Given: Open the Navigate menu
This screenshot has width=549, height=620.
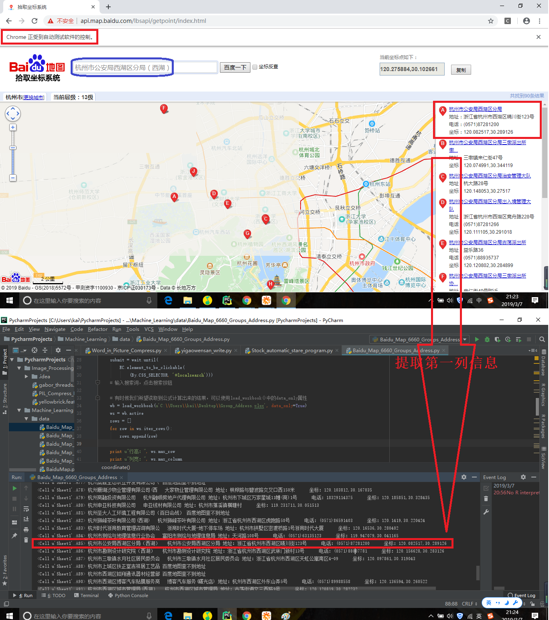Looking at the screenshot, I should click(x=55, y=329).
